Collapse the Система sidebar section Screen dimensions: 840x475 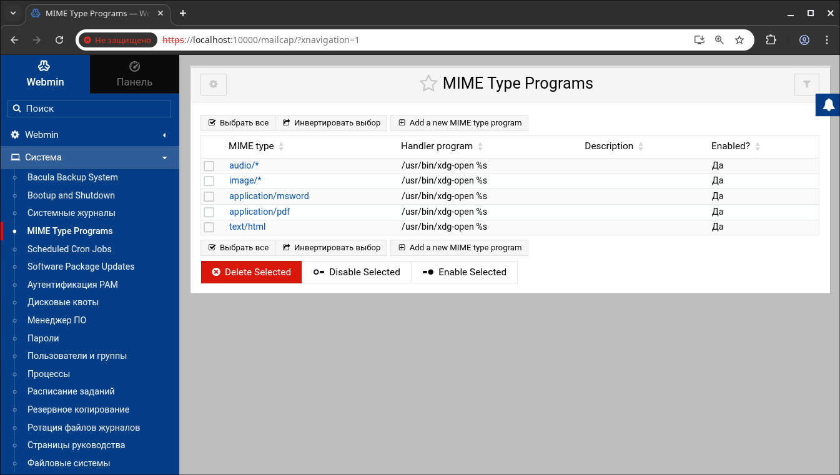click(89, 157)
